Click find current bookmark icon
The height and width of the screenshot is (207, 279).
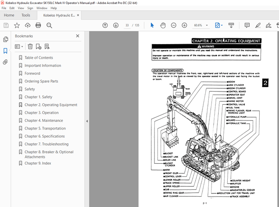click(47, 46)
